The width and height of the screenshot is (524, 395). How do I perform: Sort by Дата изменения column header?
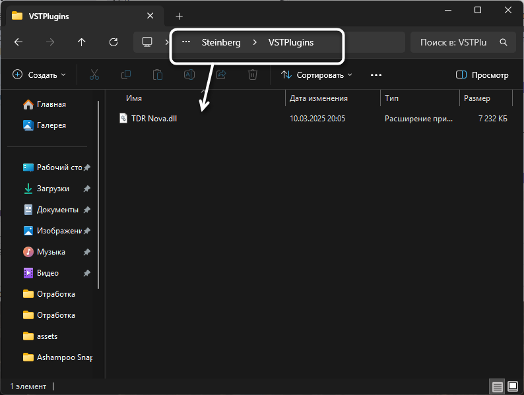[x=319, y=98]
